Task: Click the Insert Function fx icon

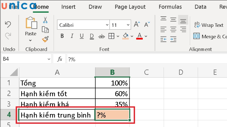Action: point(60,59)
